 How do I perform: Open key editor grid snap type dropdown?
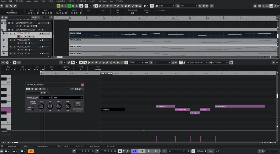(136, 62)
